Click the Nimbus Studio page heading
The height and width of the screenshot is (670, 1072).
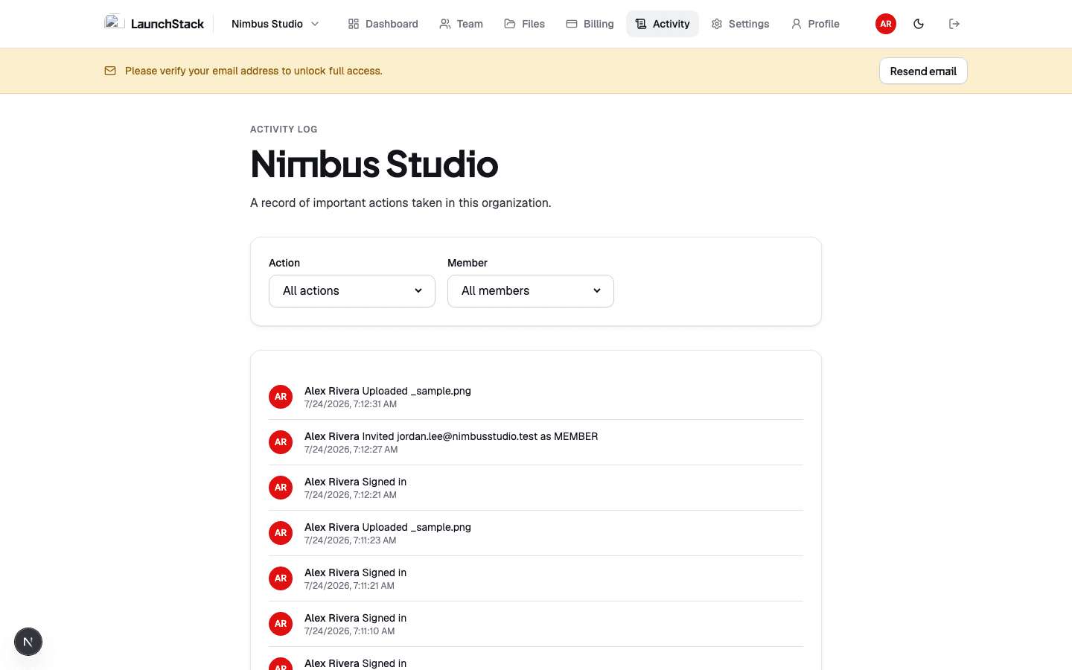click(x=374, y=164)
